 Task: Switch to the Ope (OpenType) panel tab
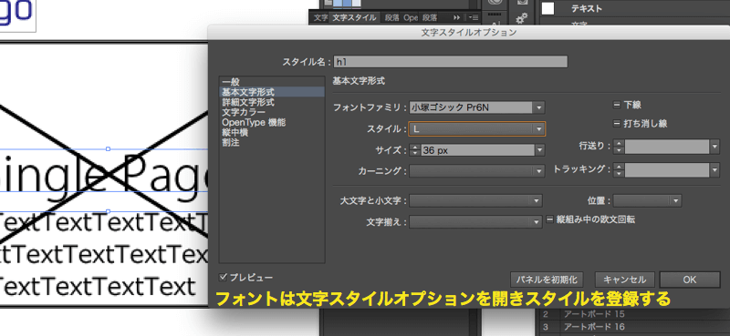pyautogui.click(x=411, y=17)
